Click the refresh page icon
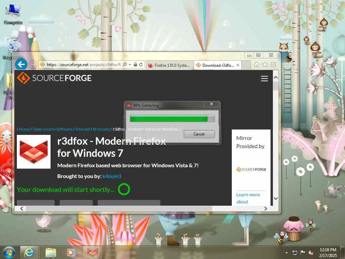Screen dimensions: 345x259 141,64
